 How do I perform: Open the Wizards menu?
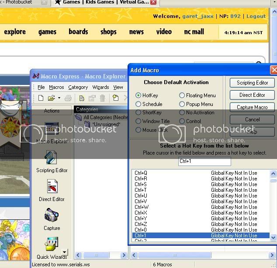tap(100, 87)
